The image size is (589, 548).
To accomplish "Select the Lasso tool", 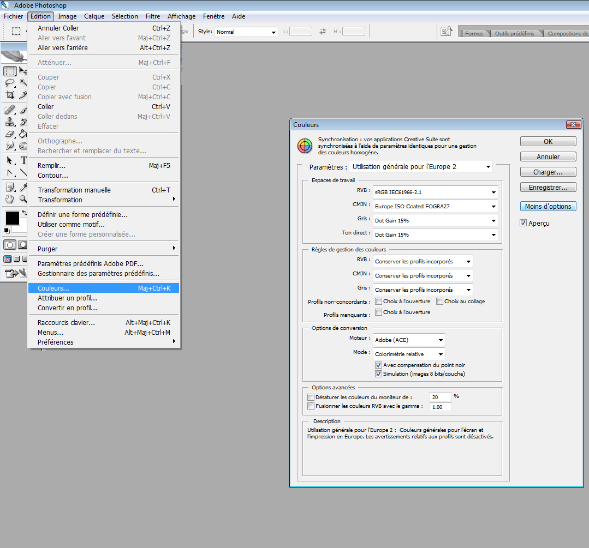I will click(x=10, y=83).
